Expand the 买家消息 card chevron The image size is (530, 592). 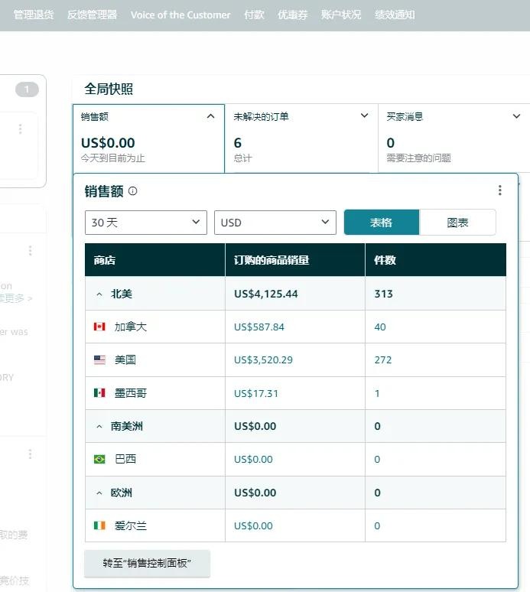tap(516, 116)
